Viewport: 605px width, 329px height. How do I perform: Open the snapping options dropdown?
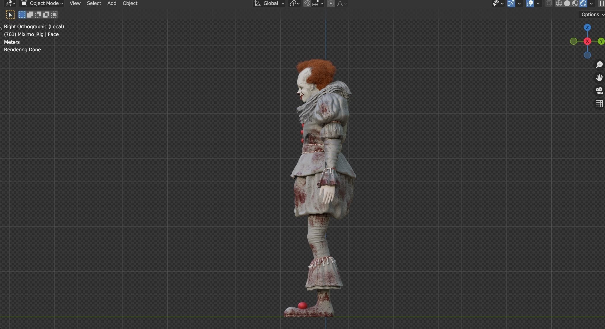318,3
